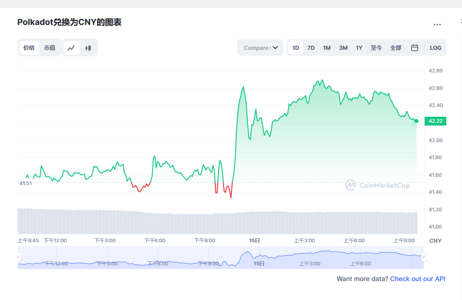Screen dimensions: 462x300
Task: Click the 上午9:00 time axis label
Action: 404,240
